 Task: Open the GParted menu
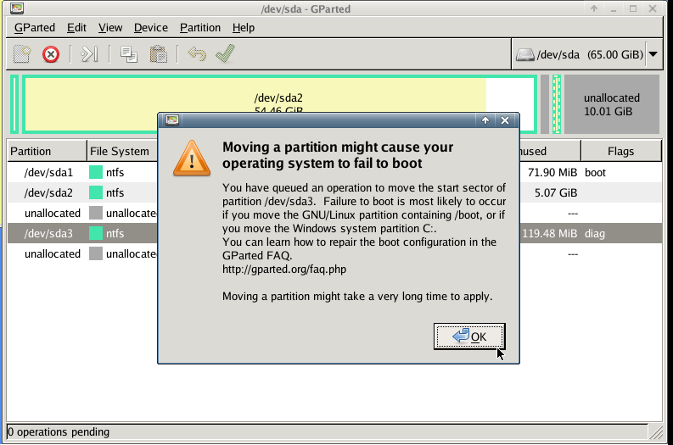tap(35, 27)
